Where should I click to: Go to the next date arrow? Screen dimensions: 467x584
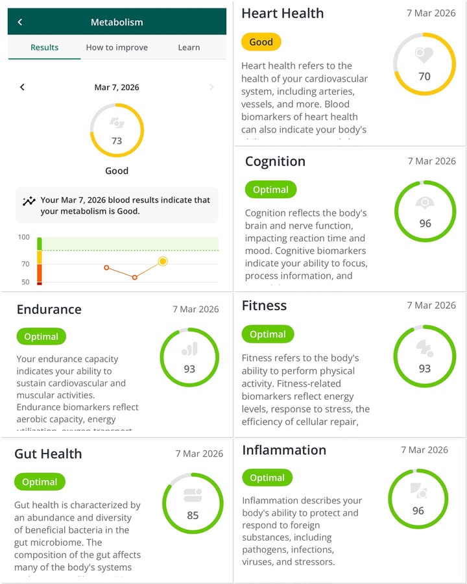coord(211,87)
